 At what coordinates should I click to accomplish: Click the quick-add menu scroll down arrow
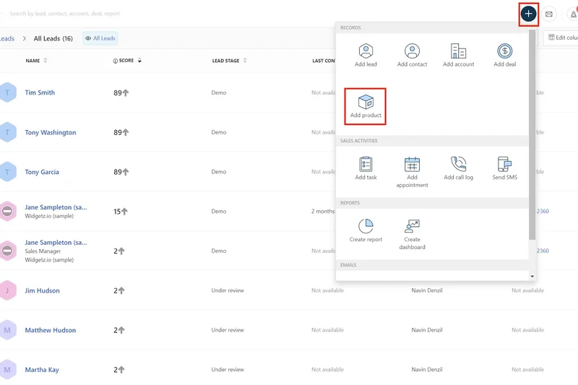click(532, 276)
